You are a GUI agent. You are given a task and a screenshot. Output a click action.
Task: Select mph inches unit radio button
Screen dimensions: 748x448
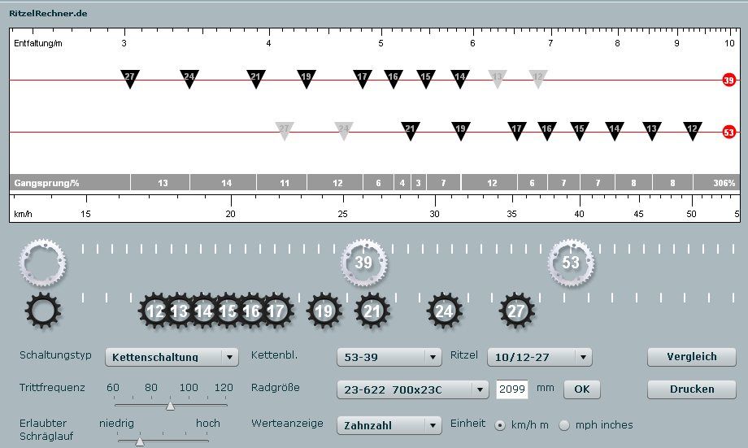point(564,424)
